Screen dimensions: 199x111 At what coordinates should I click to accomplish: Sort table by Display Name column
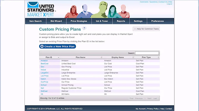118,57
